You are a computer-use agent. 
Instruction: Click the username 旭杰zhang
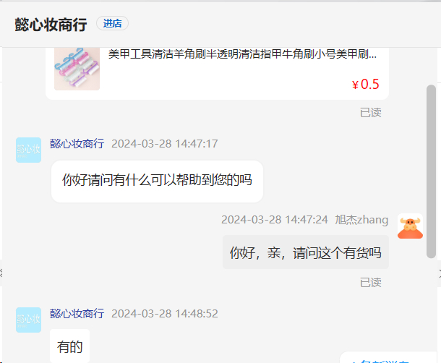click(361, 220)
